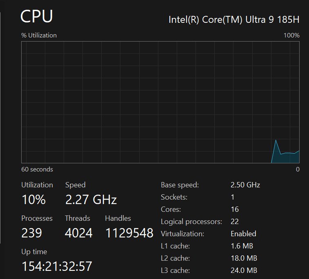
Task: Click the % Utilization graph label
Action: (39, 35)
